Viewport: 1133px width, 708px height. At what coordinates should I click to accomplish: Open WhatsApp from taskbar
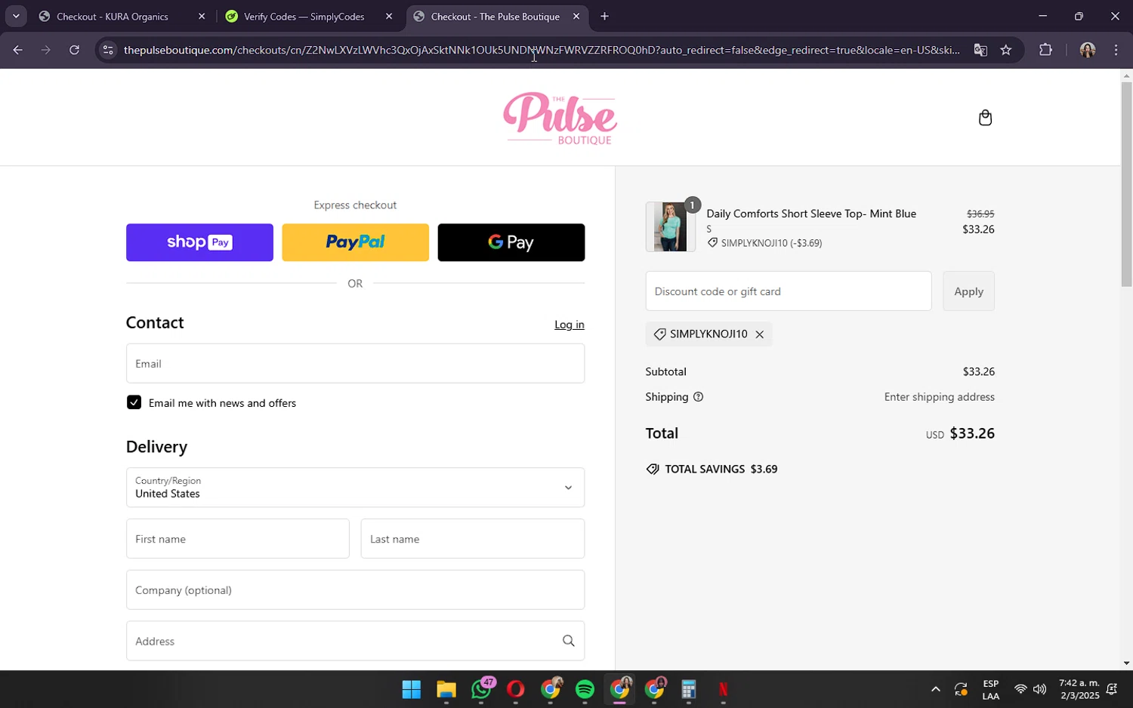pos(481,689)
